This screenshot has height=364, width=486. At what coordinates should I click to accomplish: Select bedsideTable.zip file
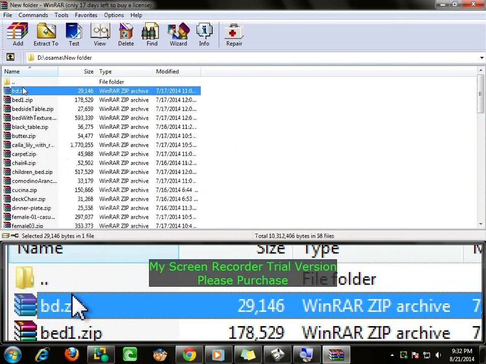tap(101, 109)
